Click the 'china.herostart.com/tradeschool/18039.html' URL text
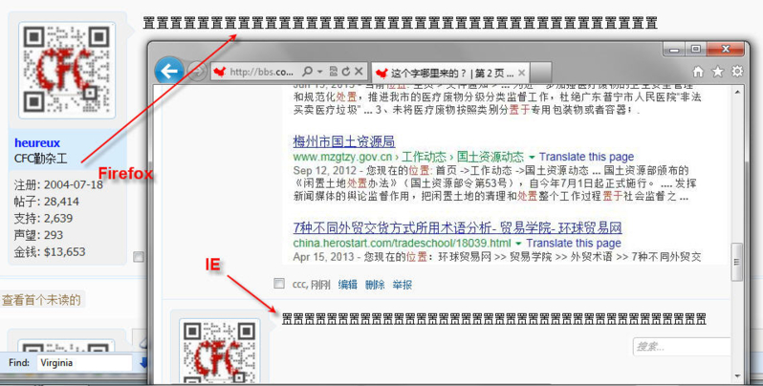This screenshot has height=386, width=763. point(402,243)
